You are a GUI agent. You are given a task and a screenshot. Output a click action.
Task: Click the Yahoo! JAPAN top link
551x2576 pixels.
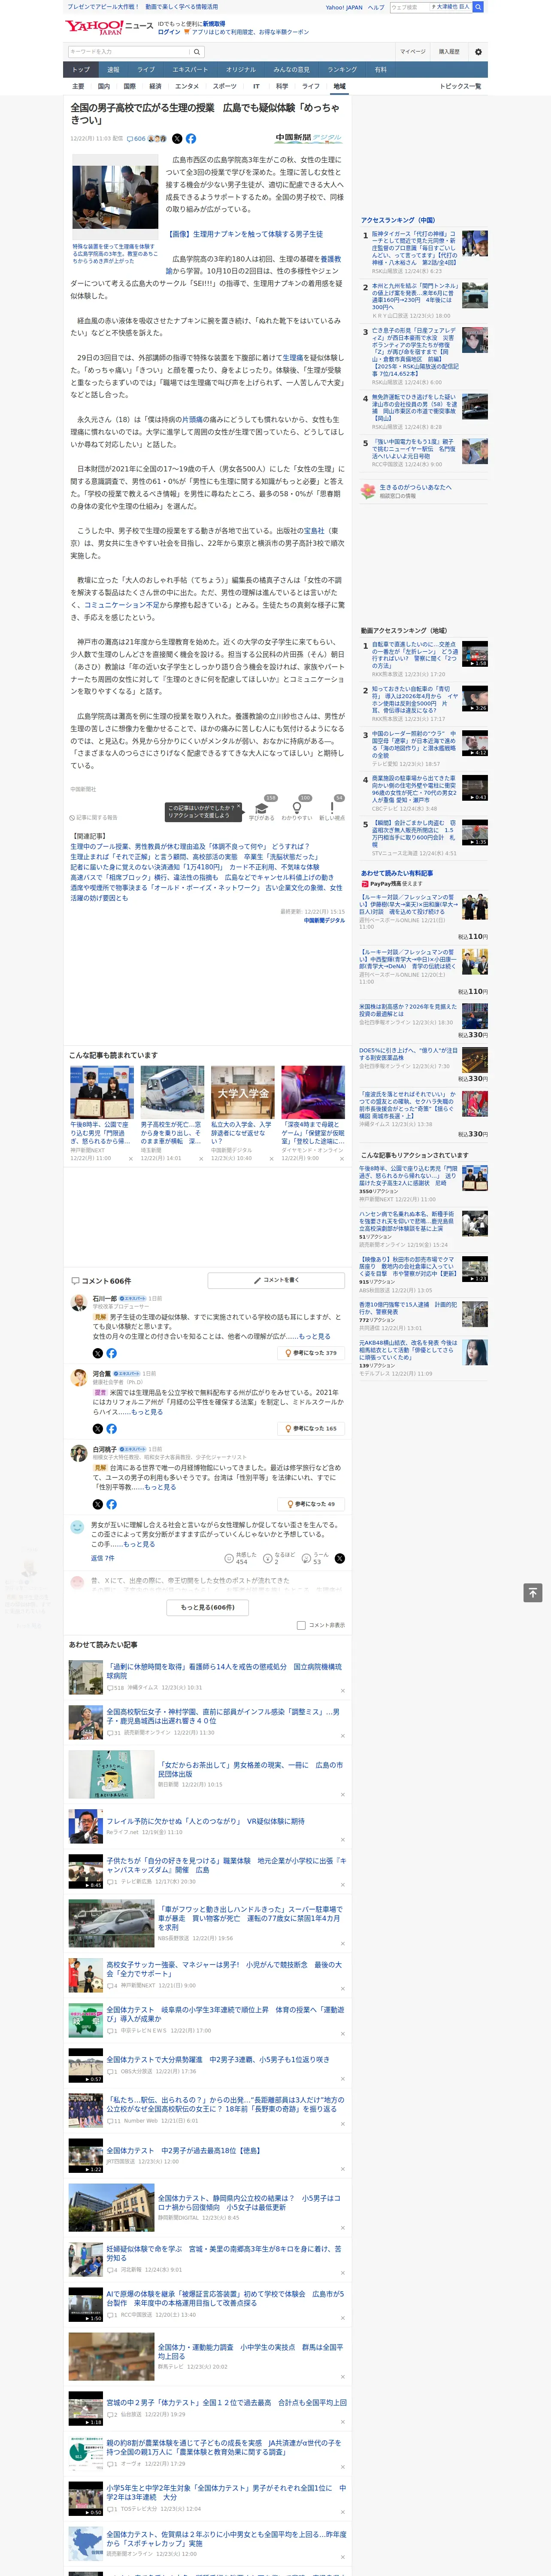[x=344, y=7]
